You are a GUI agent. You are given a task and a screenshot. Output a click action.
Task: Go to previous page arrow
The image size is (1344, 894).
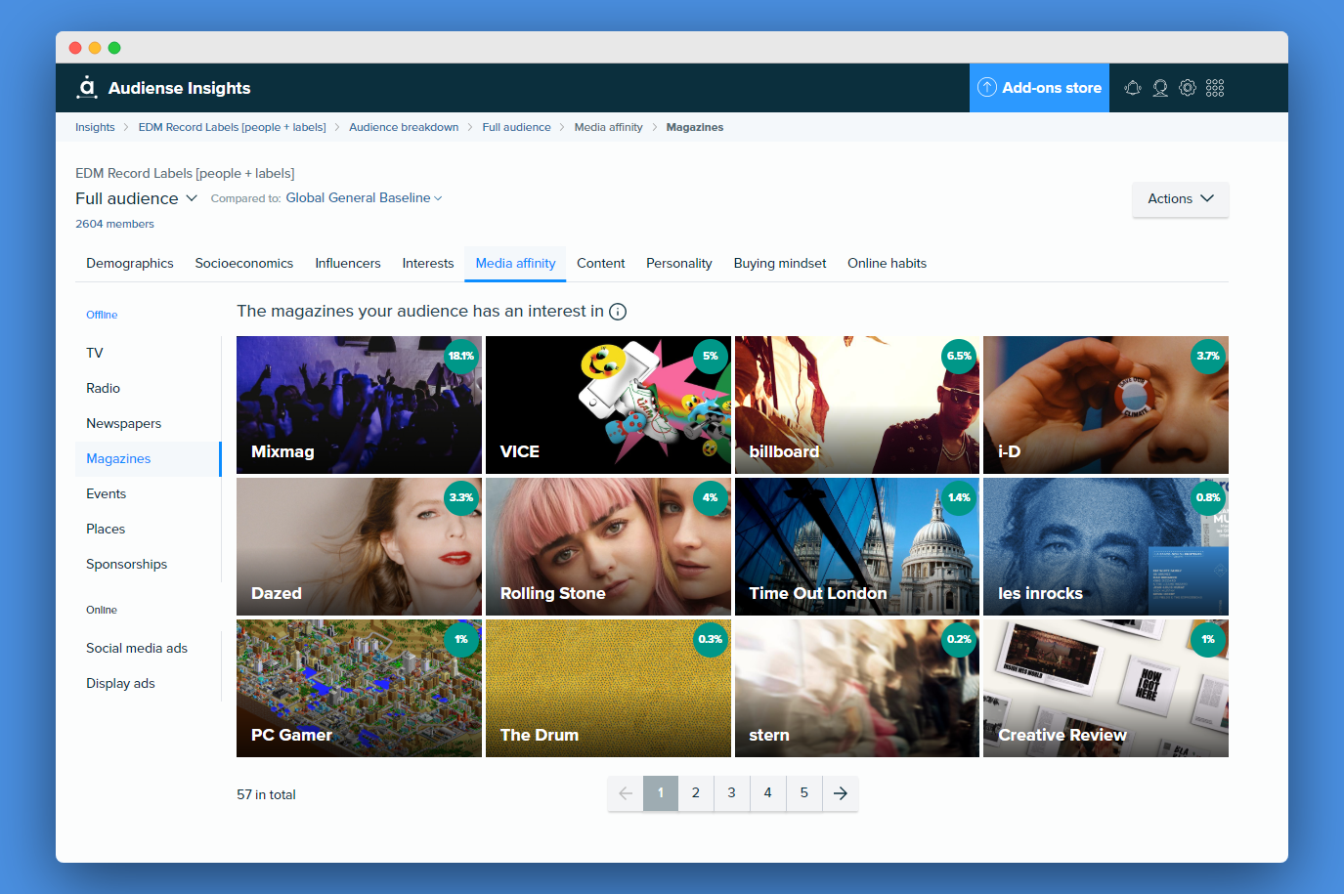pyautogui.click(x=626, y=793)
